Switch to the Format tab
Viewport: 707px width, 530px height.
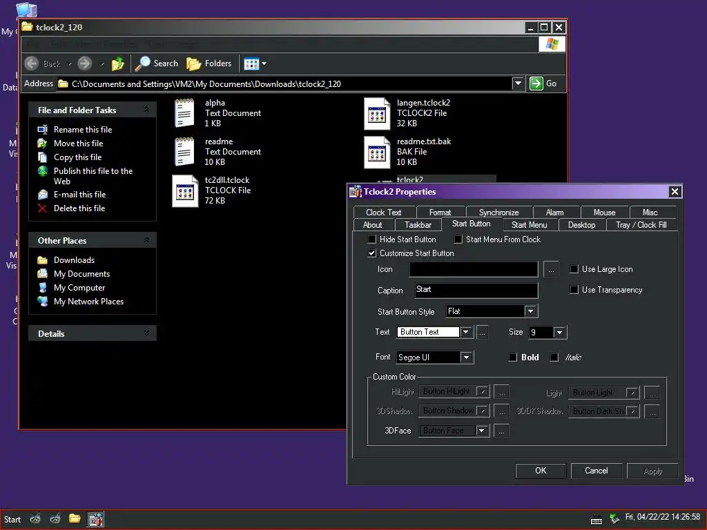[x=440, y=213]
